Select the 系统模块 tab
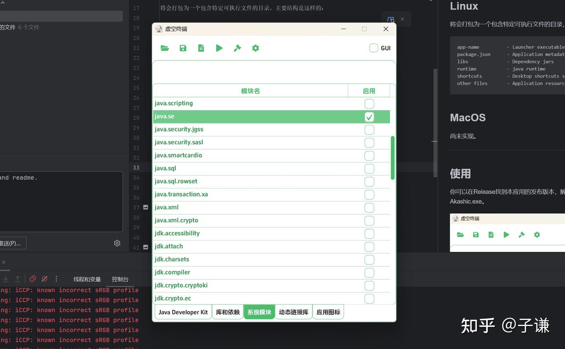 259,312
